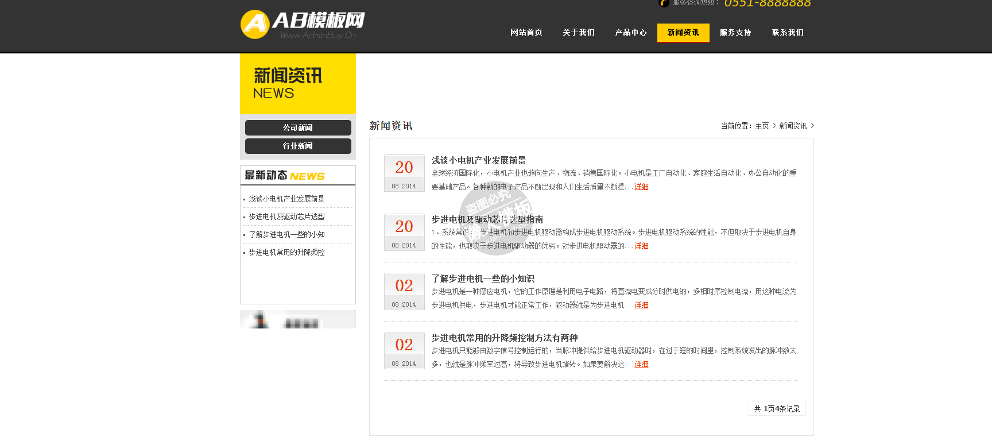Click the 公司新闻 sidebar button
This screenshot has height=437, width=992.
pyautogui.click(x=298, y=127)
